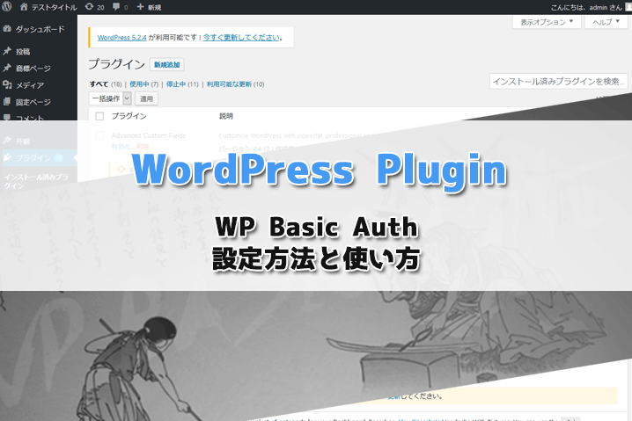Focus the インストール済みプラグインを検索 search field

[559, 82]
